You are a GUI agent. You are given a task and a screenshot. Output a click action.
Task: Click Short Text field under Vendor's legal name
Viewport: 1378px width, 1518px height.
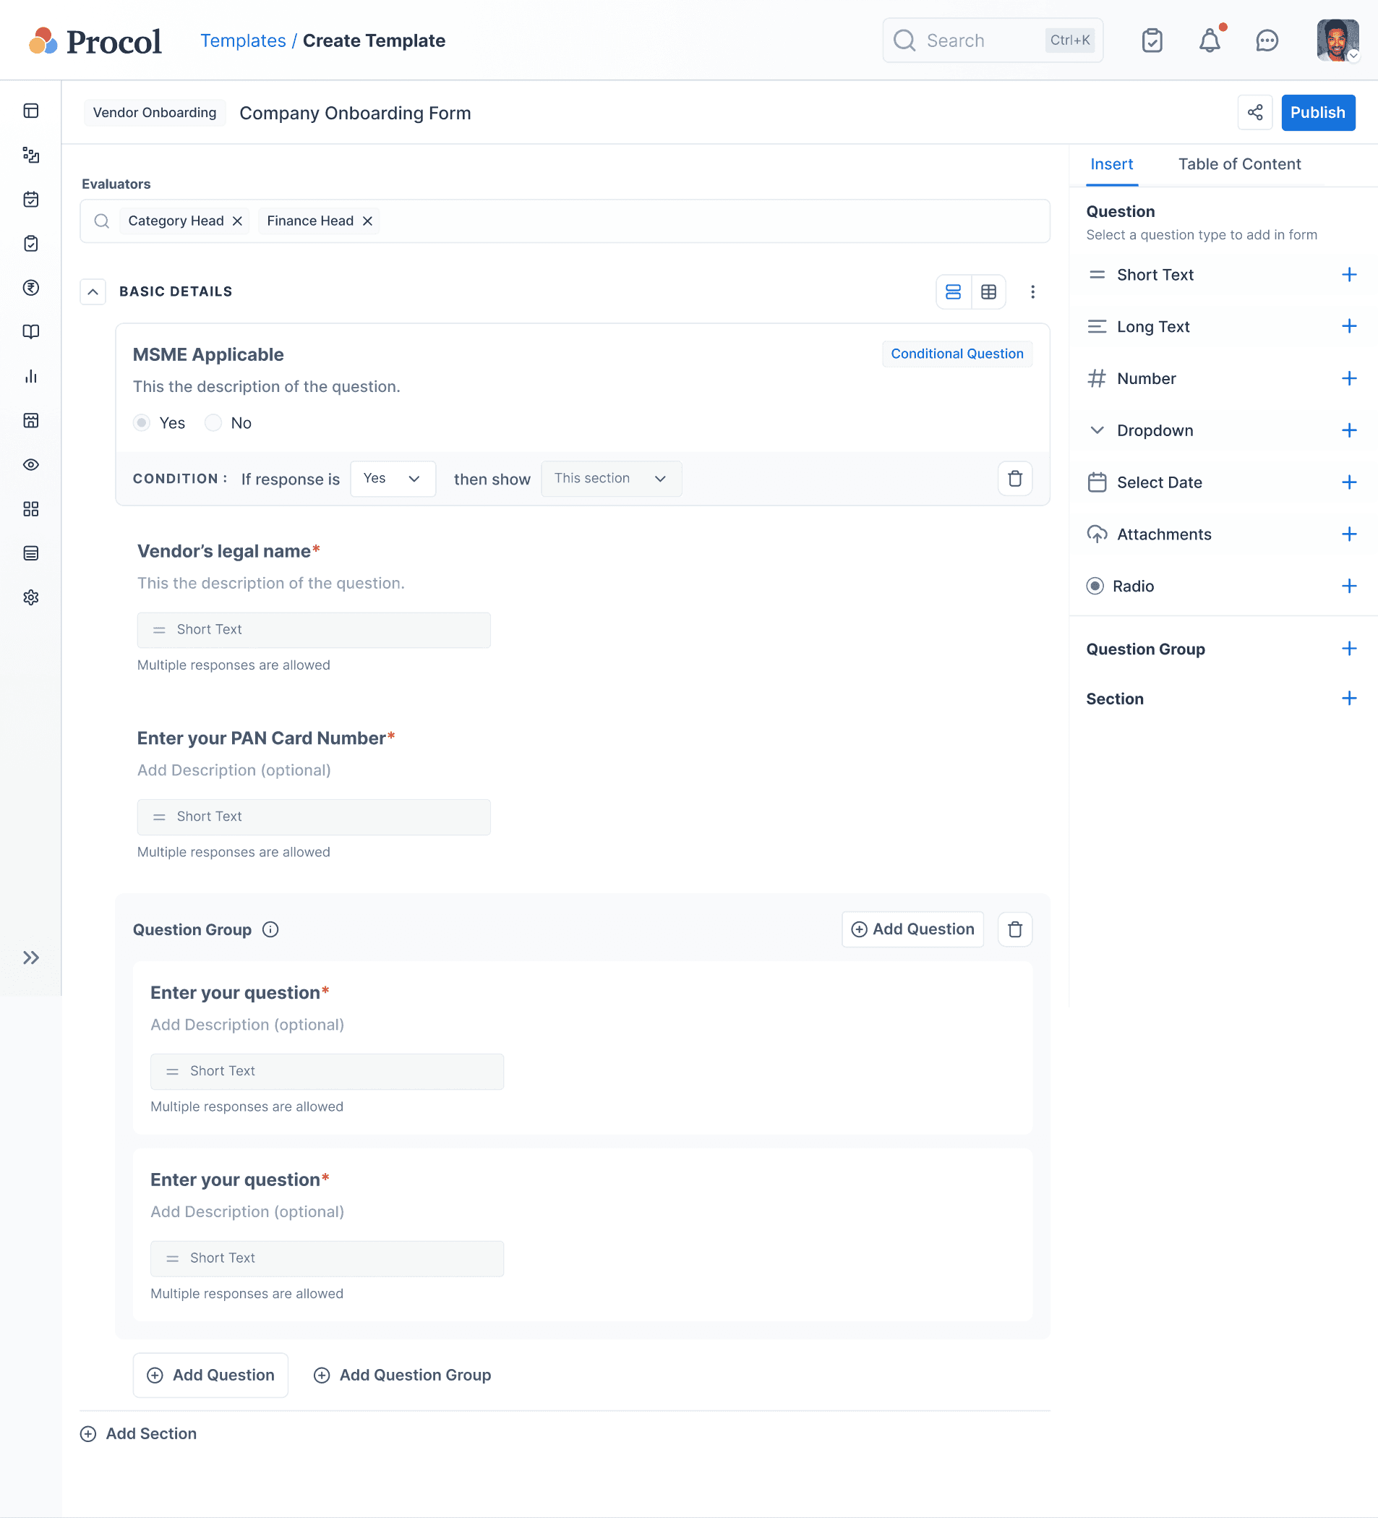tap(314, 630)
